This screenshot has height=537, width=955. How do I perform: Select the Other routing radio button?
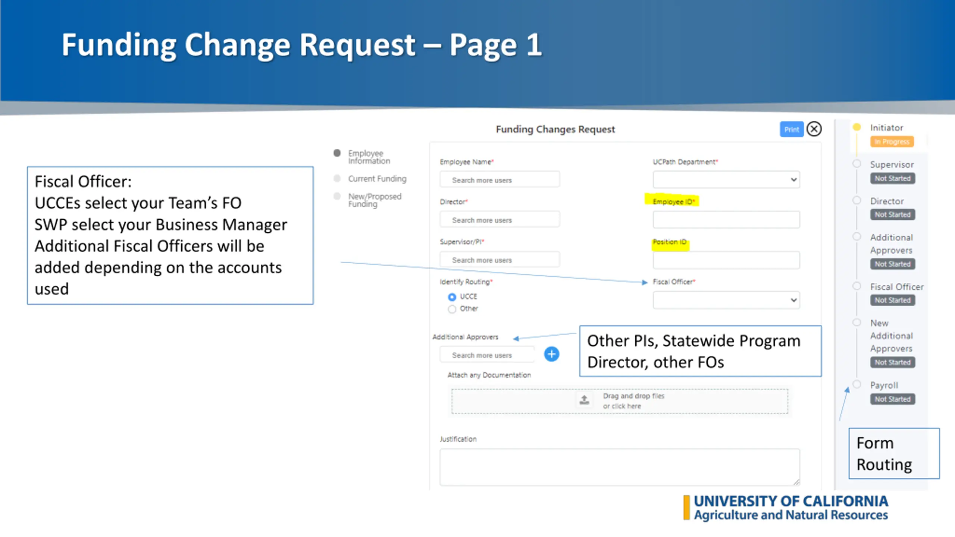click(x=452, y=309)
